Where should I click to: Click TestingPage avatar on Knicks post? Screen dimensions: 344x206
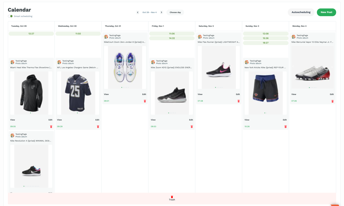point(246,62)
